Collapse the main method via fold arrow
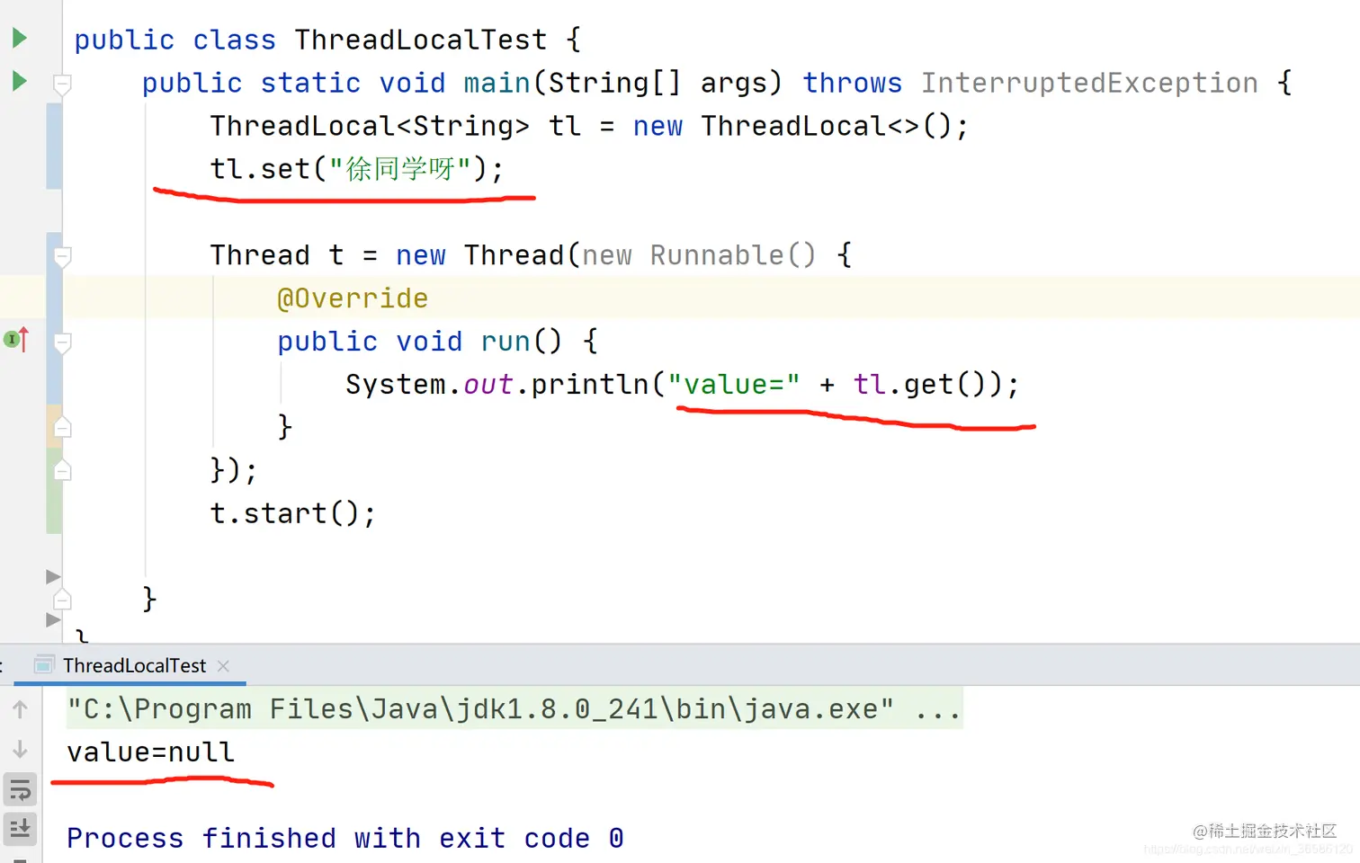Screen dimensions: 1360x863 pos(62,85)
